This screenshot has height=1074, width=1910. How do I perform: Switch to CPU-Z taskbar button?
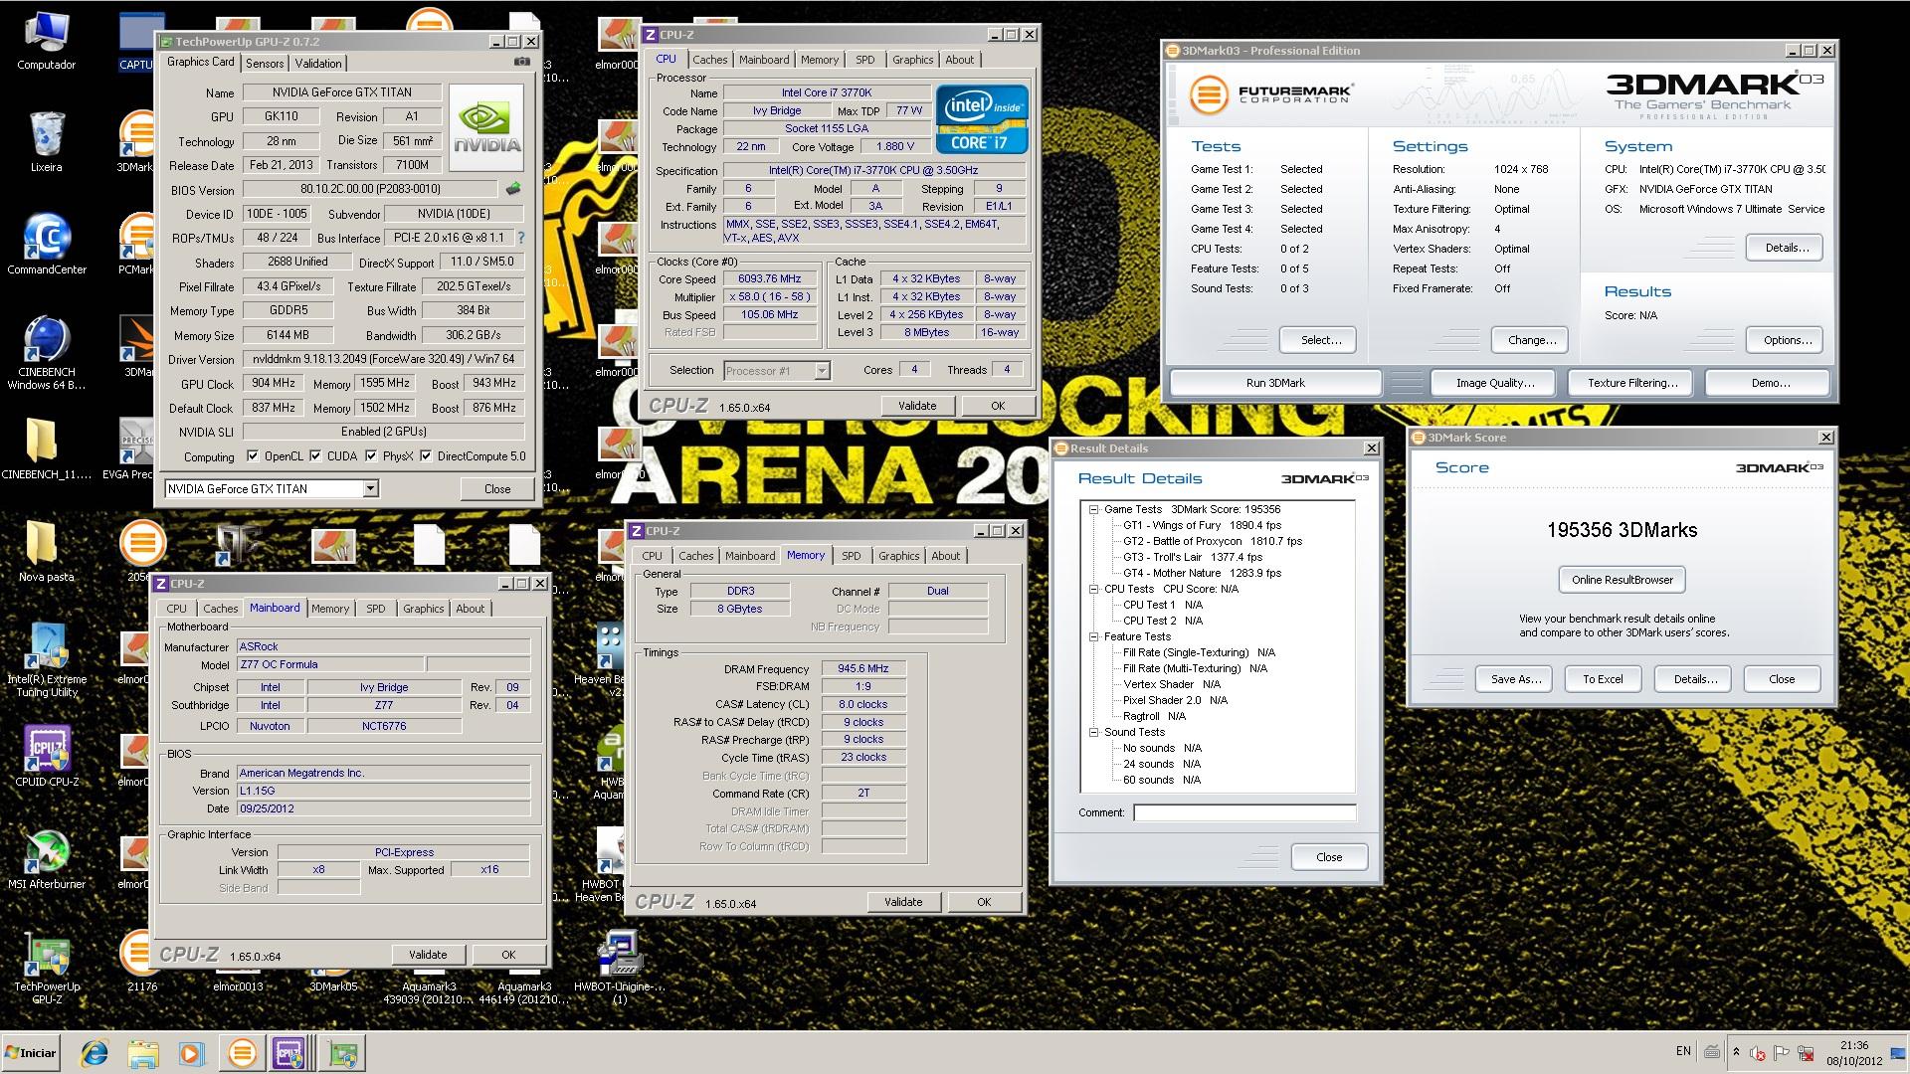(x=289, y=1053)
